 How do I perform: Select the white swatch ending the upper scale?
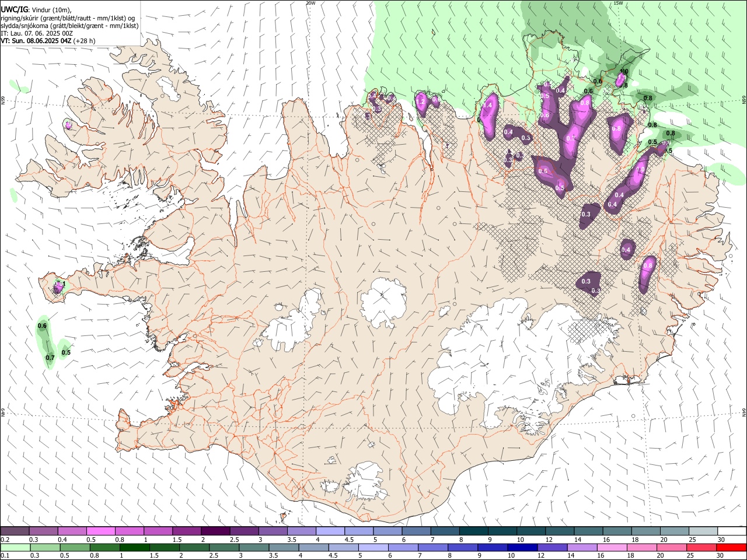click(x=732, y=531)
